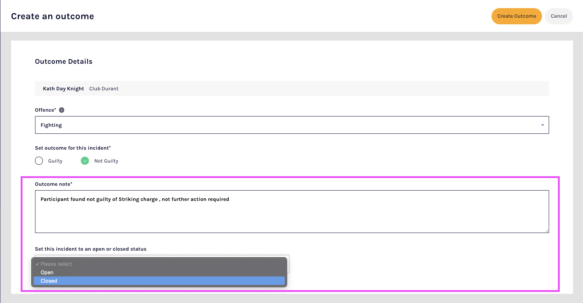The image size is (583, 303).
Task: Choose Closed from the status dropdown list
Action: point(49,281)
